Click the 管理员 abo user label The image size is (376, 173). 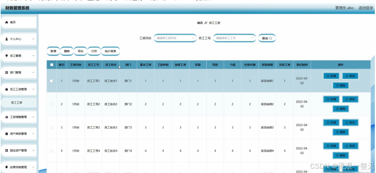[344, 8]
